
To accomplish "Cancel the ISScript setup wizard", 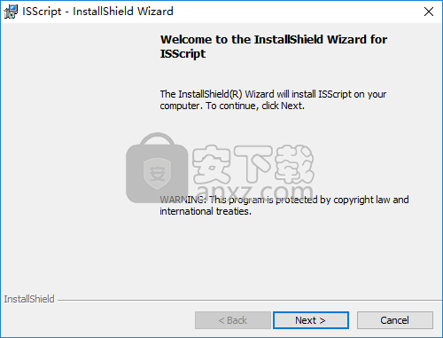I will click(395, 320).
